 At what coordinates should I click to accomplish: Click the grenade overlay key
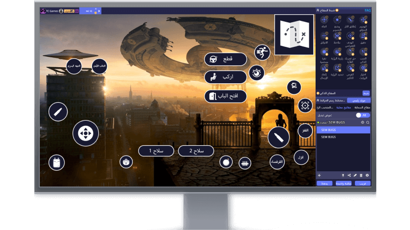pos(226,162)
